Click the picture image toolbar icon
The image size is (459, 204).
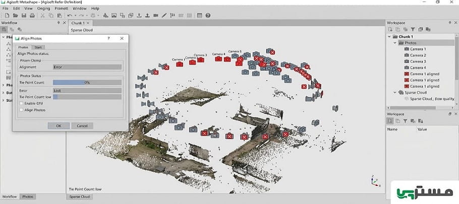(x=114, y=16)
